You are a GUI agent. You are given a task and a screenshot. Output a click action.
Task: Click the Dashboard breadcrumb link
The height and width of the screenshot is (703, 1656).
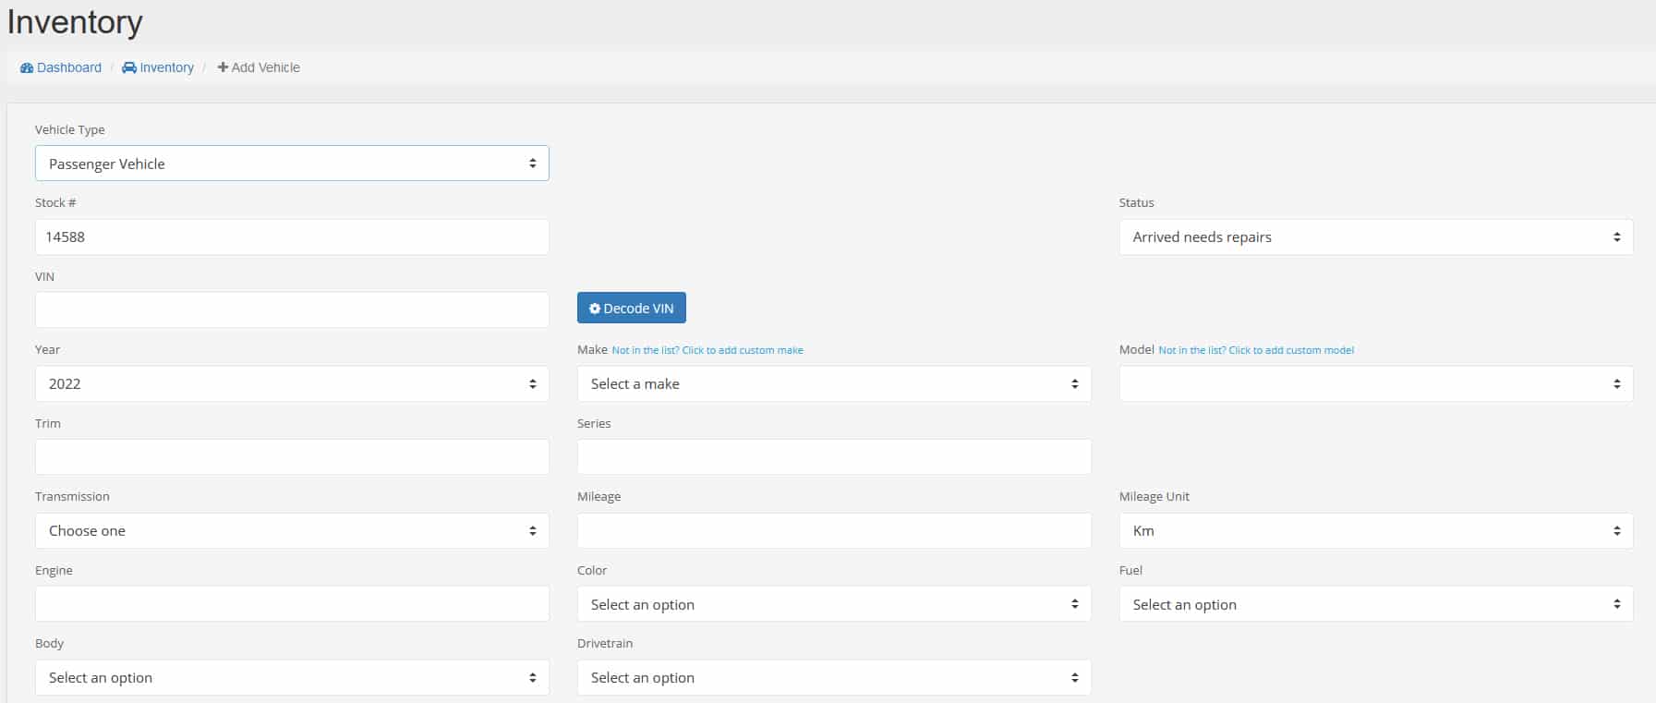point(61,67)
